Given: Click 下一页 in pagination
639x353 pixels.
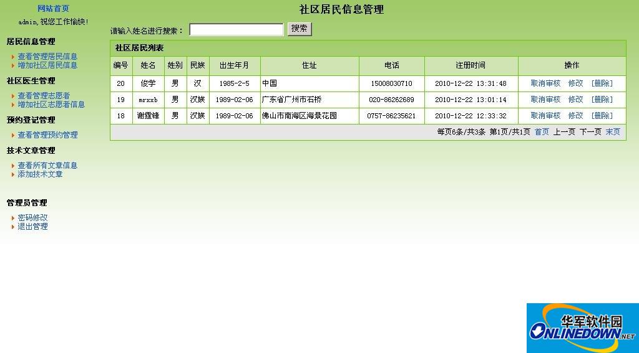Looking at the screenshot, I should point(590,132).
